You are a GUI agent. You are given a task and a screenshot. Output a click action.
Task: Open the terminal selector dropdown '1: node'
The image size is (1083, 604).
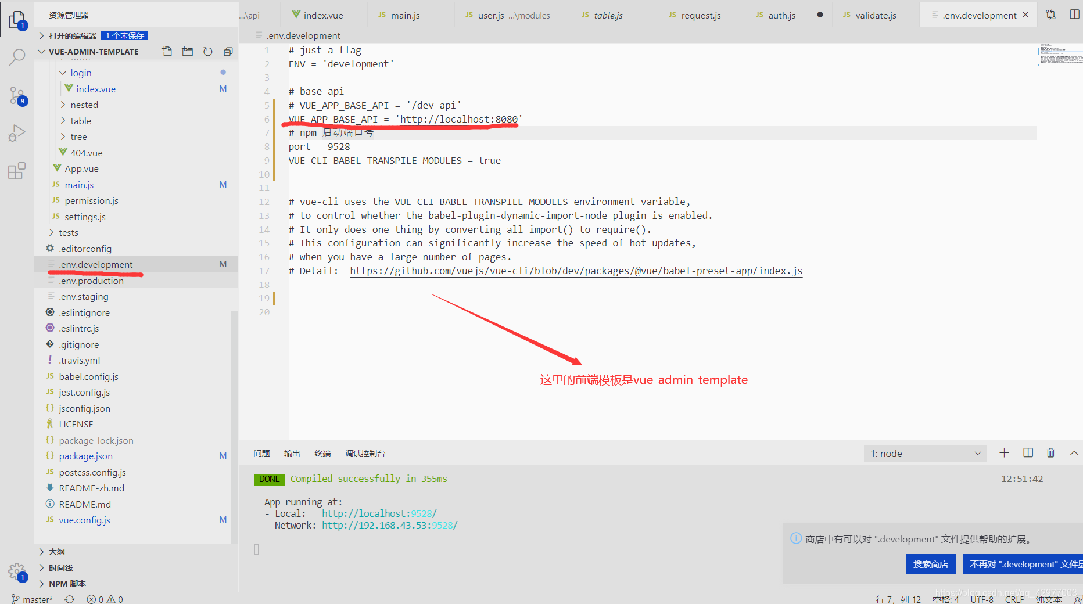(925, 454)
